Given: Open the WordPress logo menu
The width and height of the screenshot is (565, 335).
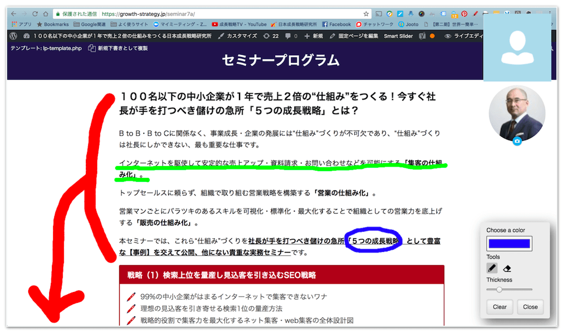Looking at the screenshot, I should (x=14, y=36).
